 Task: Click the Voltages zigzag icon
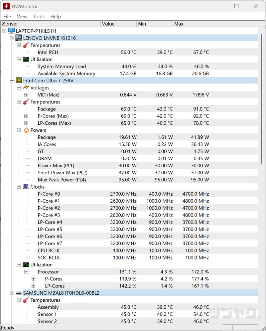(26, 87)
